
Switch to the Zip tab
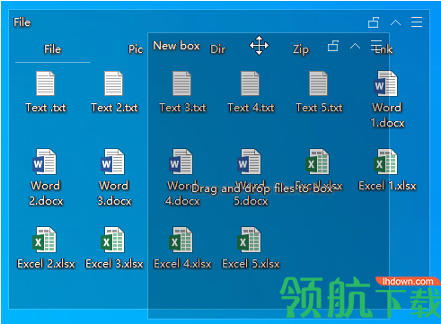301,49
